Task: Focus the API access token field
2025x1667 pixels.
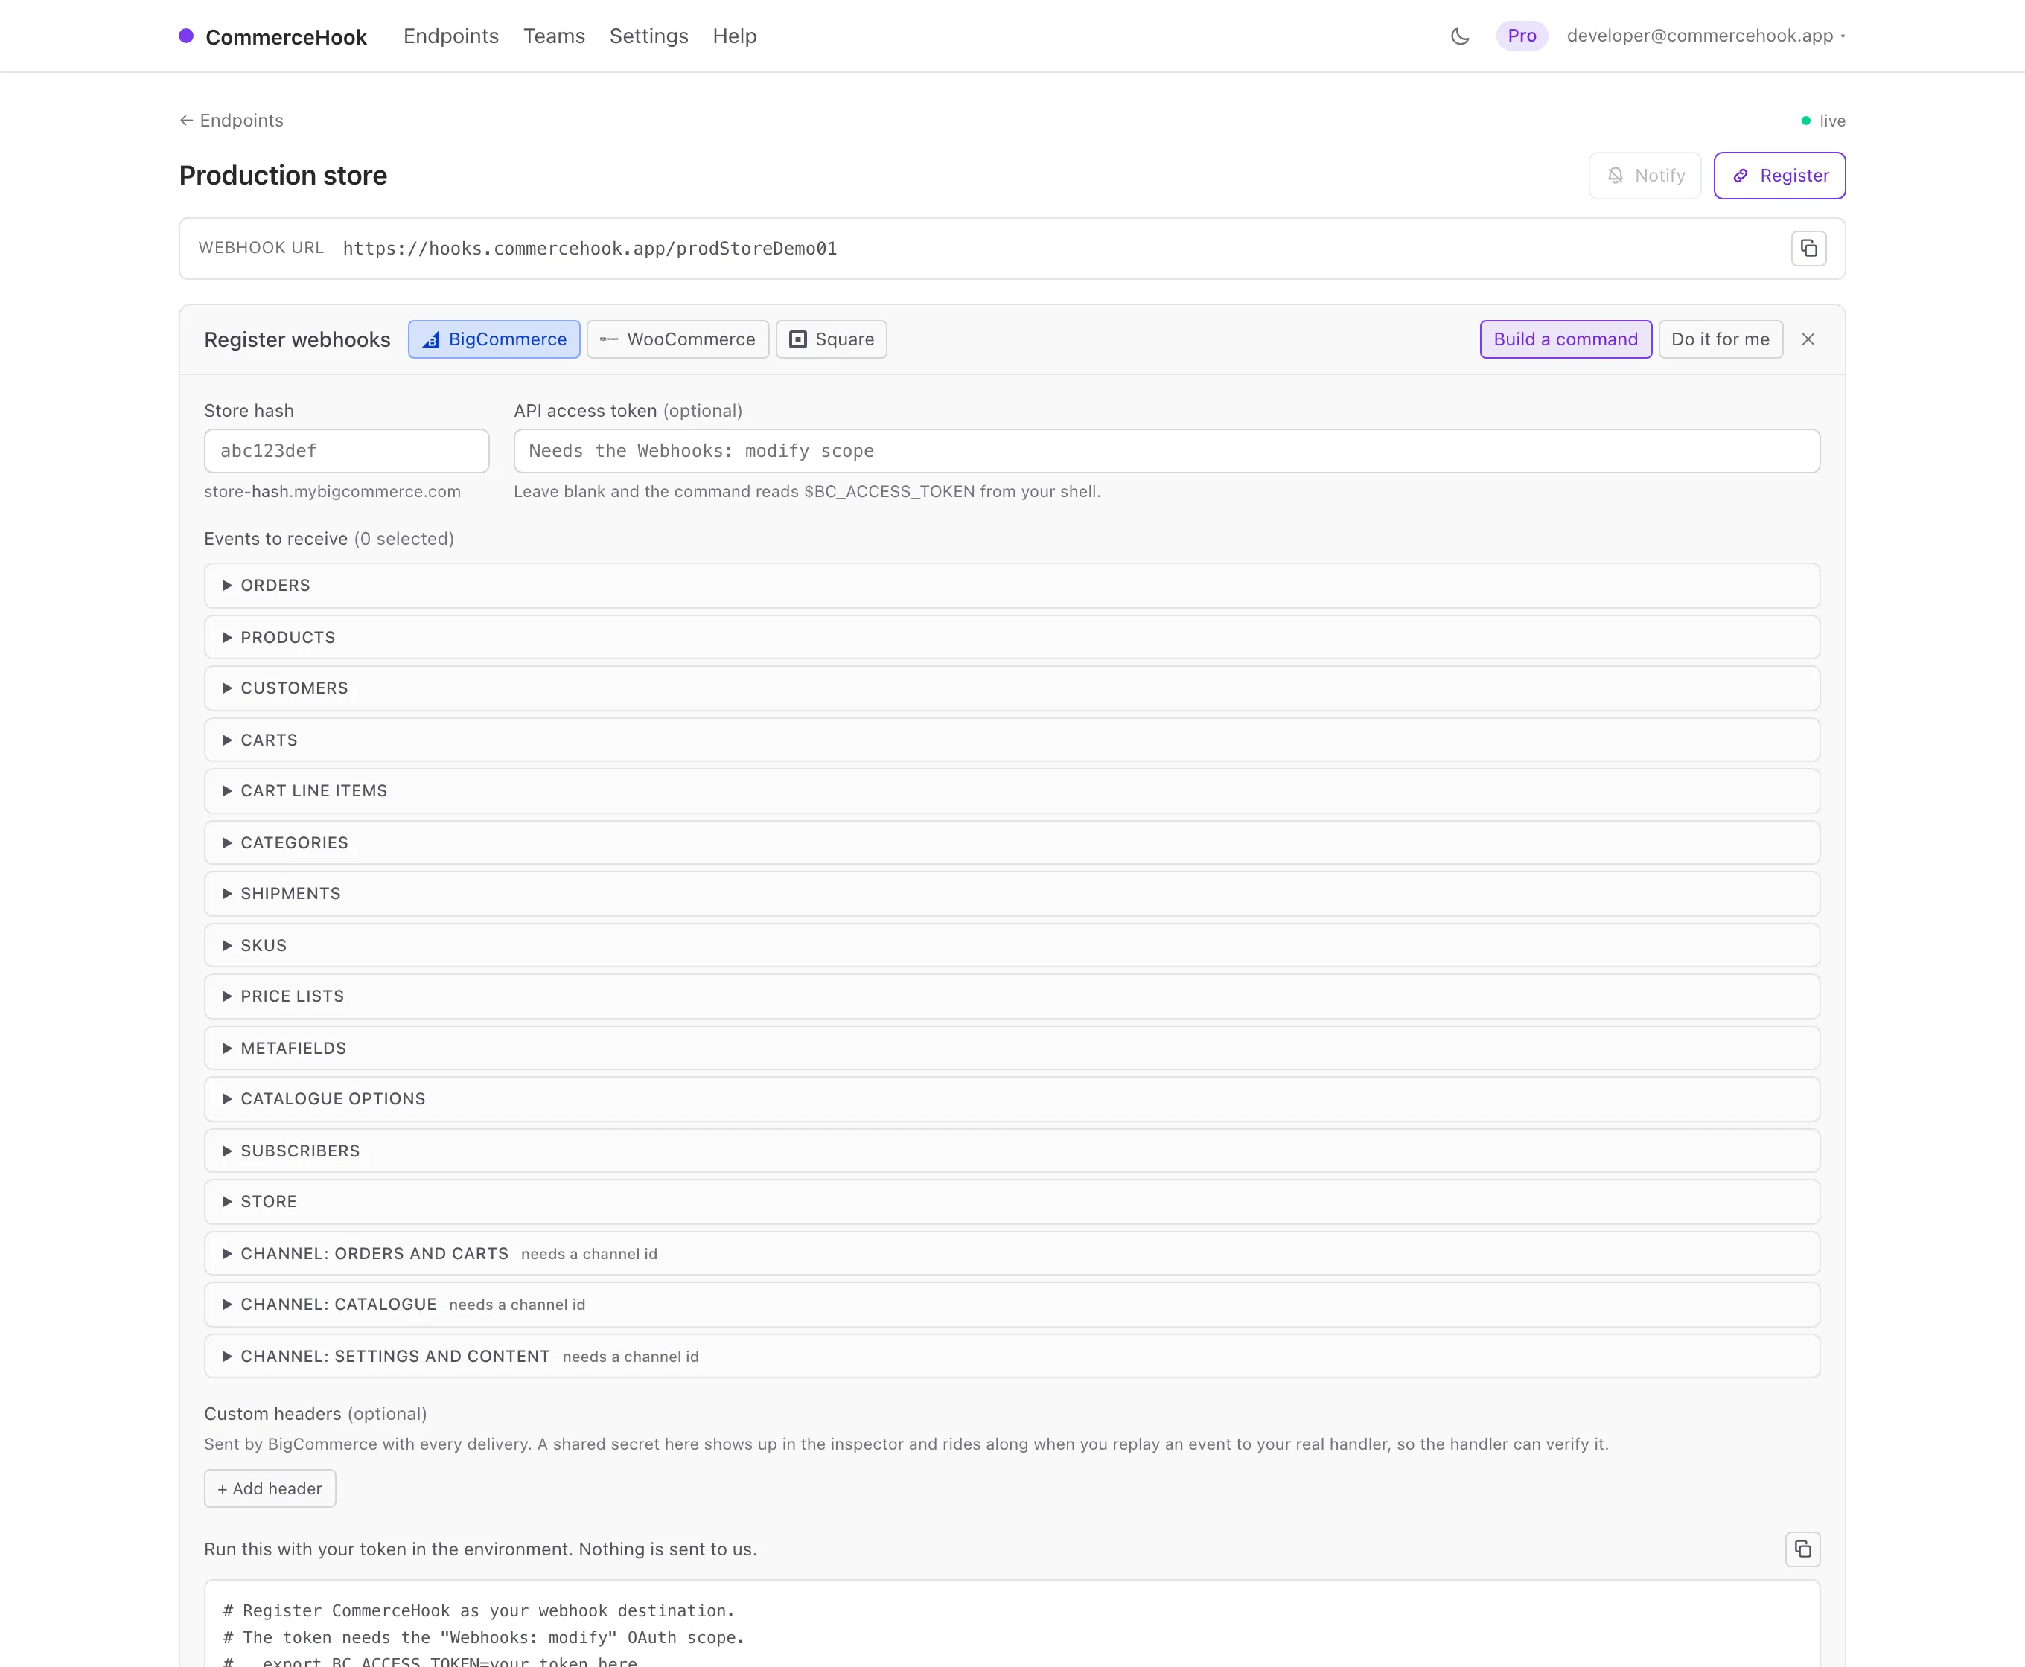Action: tap(1166, 450)
